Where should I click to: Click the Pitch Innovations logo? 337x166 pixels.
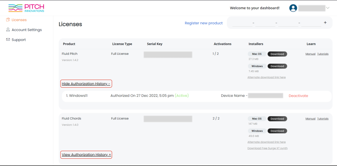tap(26, 8)
